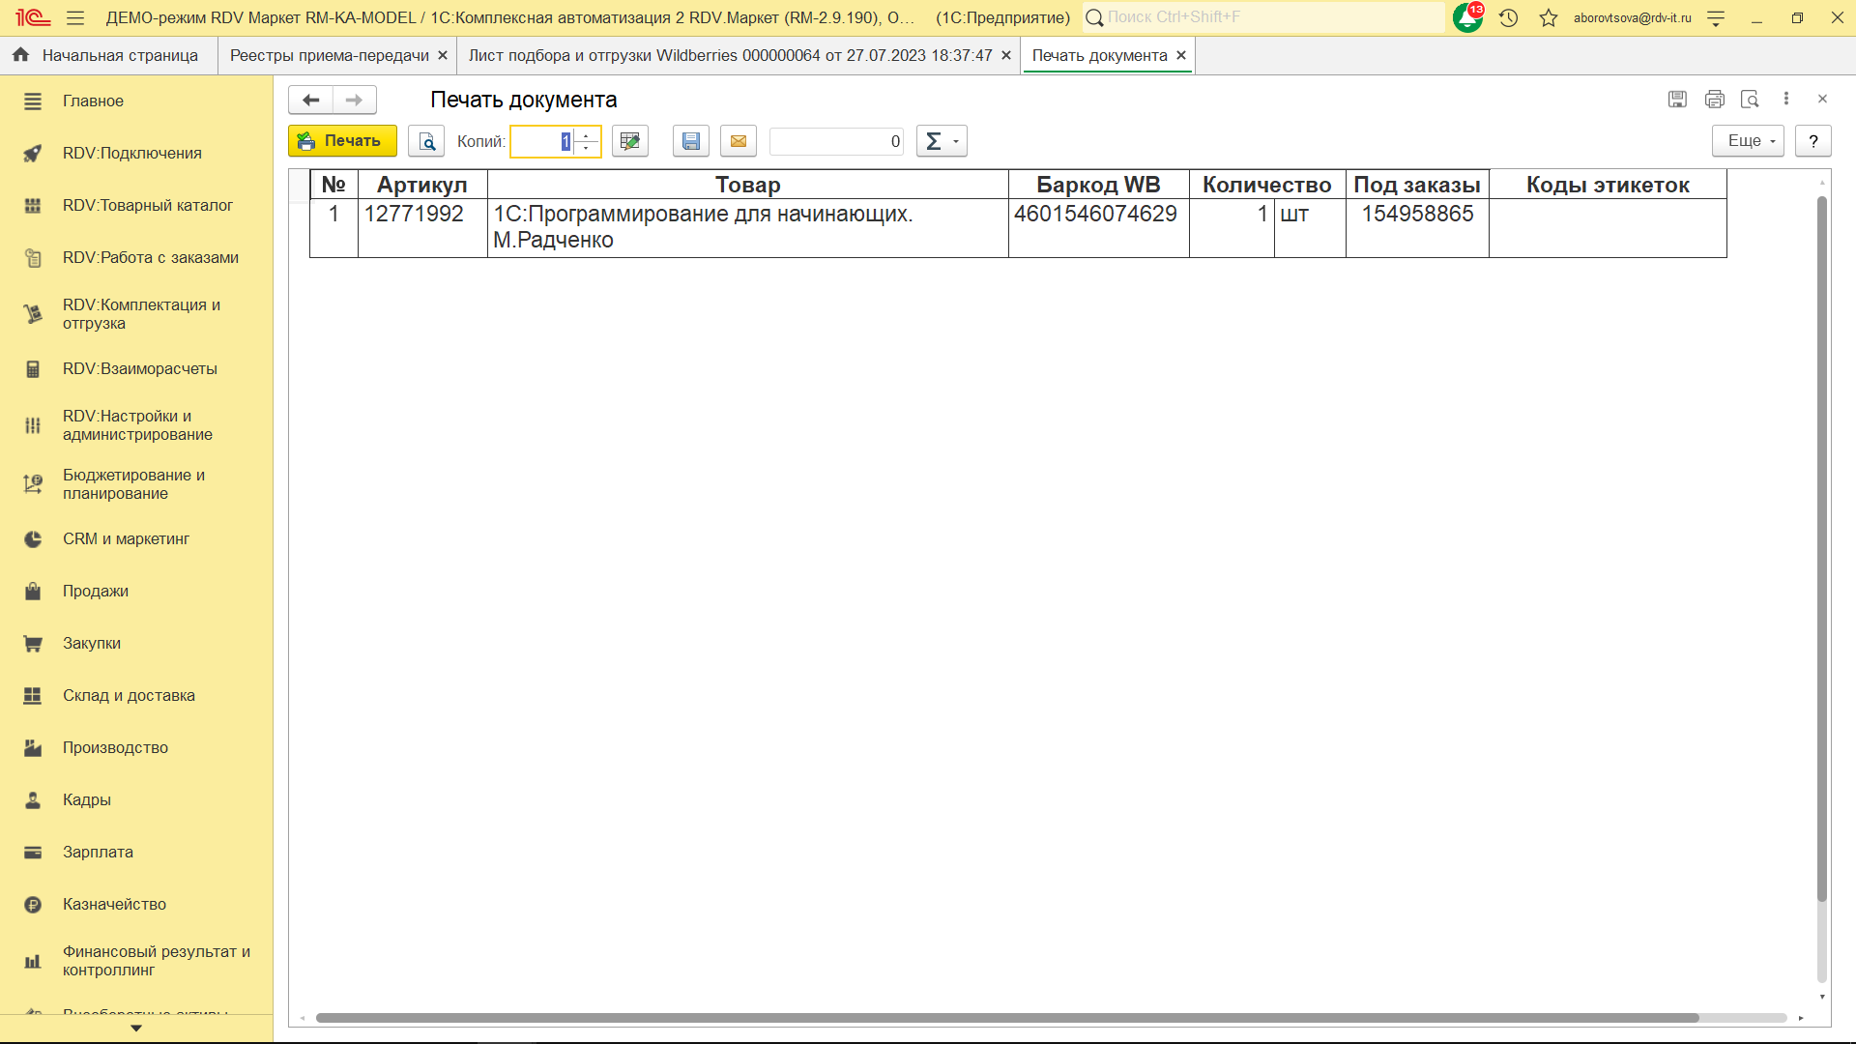Image resolution: width=1856 pixels, height=1044 pixels.
Task: Open the Еще dropdown menu
Action: tap(1748, 141)
